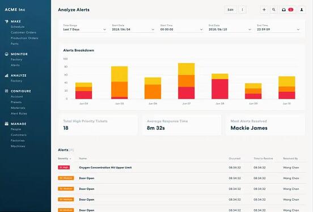Open Alerts under MONITOR

[x=15, y=65]
